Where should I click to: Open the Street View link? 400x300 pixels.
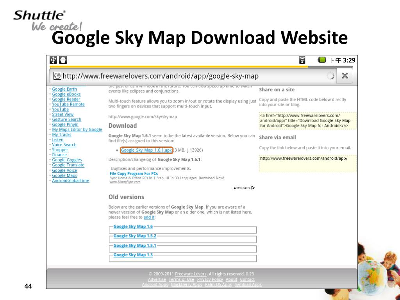pos(63,114)
